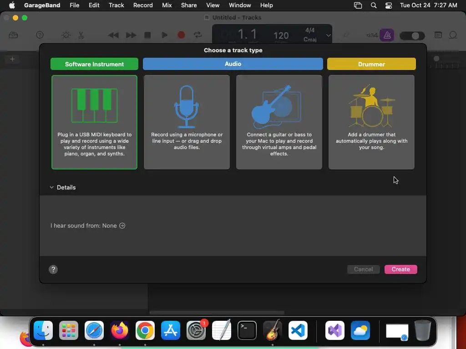Screen dimensions: 466x349
Task: Open the Apple menu
Action: pyautogui.click(x=12, y=5)
